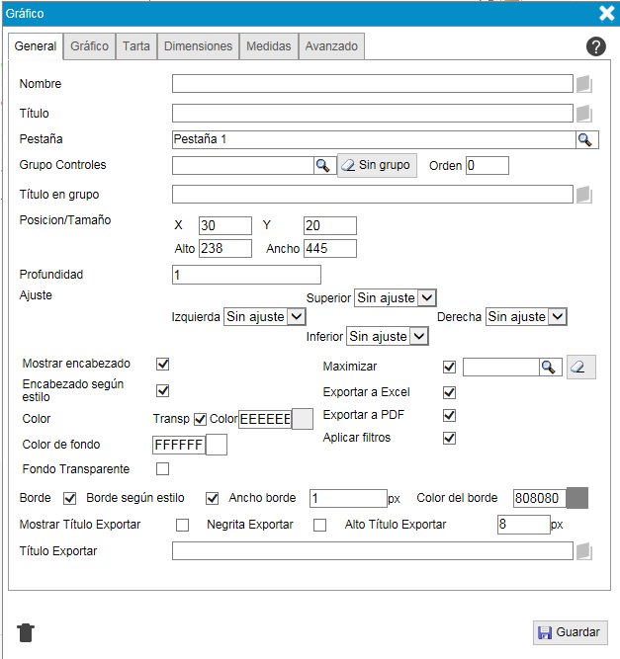Click the trash delete icon
Viewport: 620px width, 659px height.
point(26,632)
